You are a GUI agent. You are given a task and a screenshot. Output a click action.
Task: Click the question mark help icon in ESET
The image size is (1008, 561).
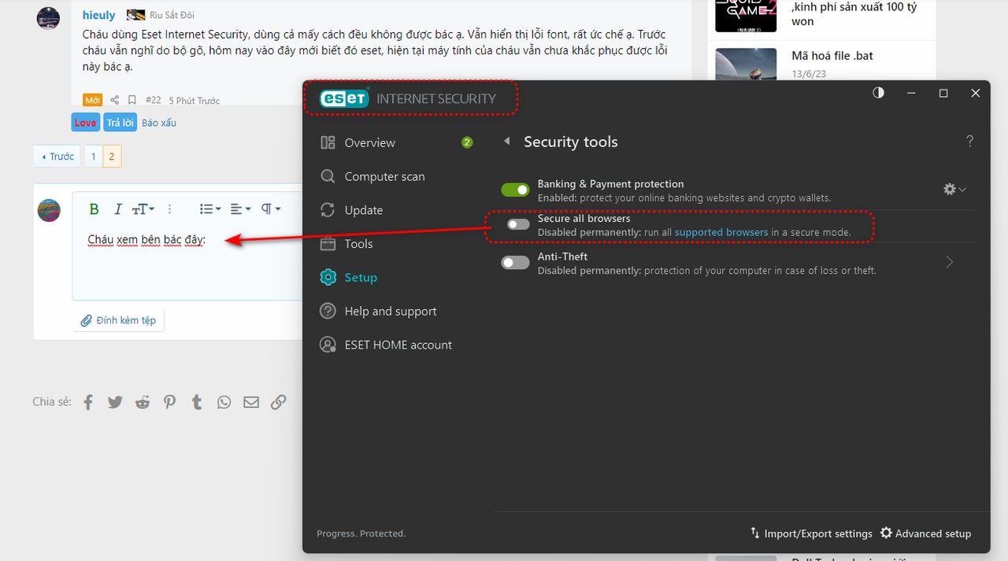pos(969,142)
